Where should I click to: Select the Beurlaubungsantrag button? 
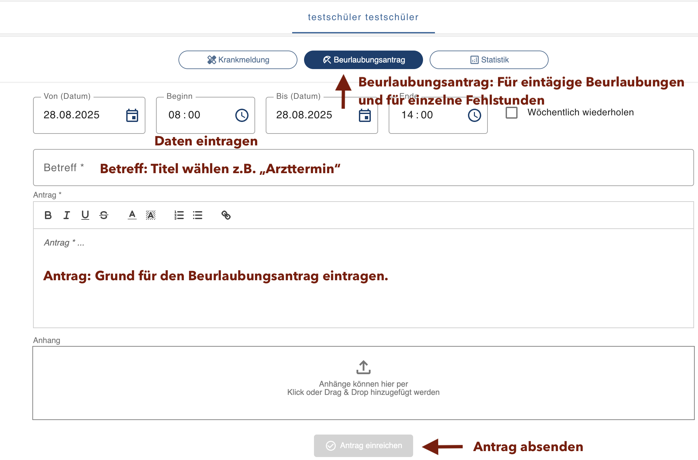tap(364, 60)
